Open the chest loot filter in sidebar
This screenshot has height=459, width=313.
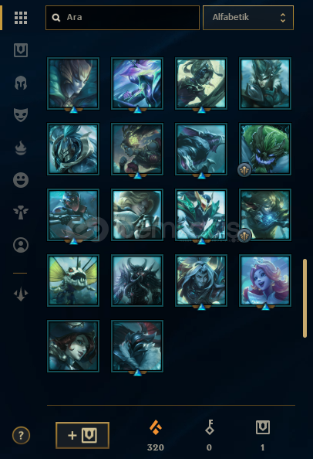[x=21, y=50]
